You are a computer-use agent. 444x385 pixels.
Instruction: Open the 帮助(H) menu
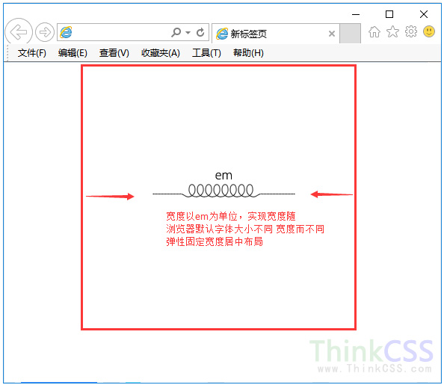coord(248,53)
